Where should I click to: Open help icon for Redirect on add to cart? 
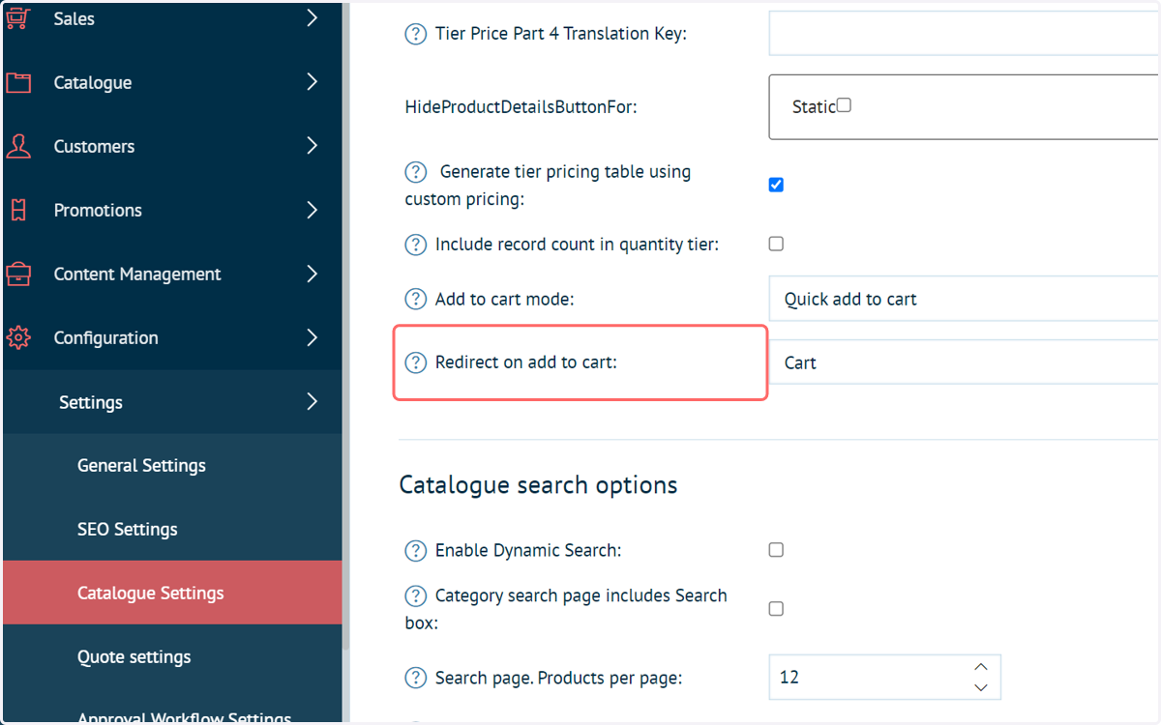pyautogui.click(x=415, y=363)
